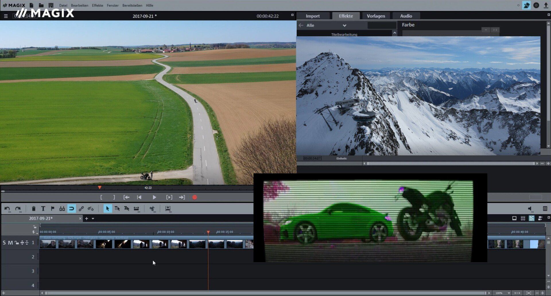Collapse the Titelbearbeitung section arrow

click(395, 33)
